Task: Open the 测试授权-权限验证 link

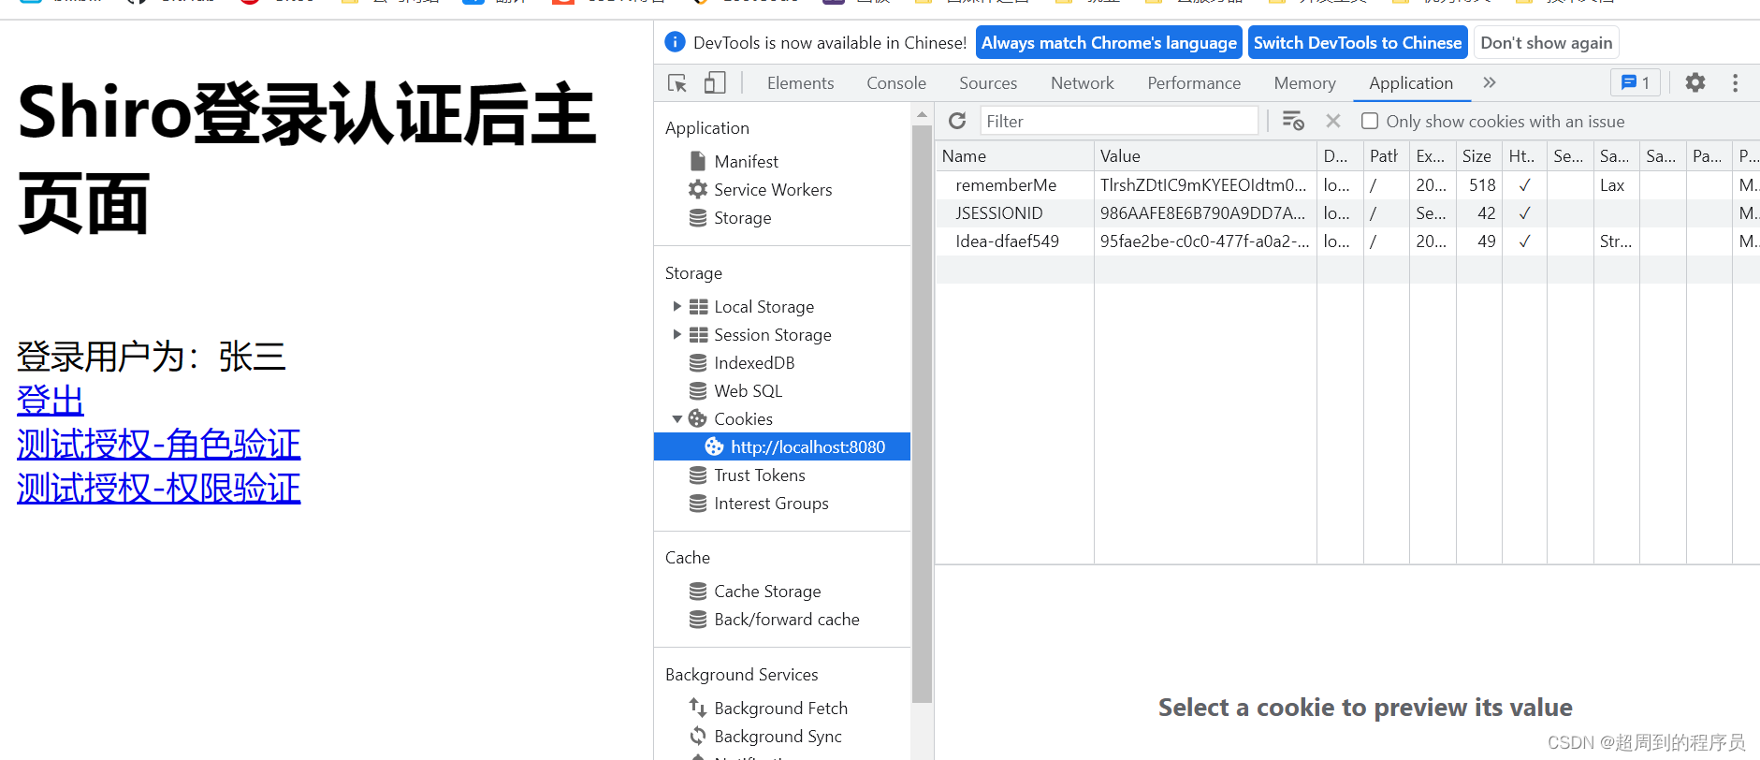Action: (158, 488)
